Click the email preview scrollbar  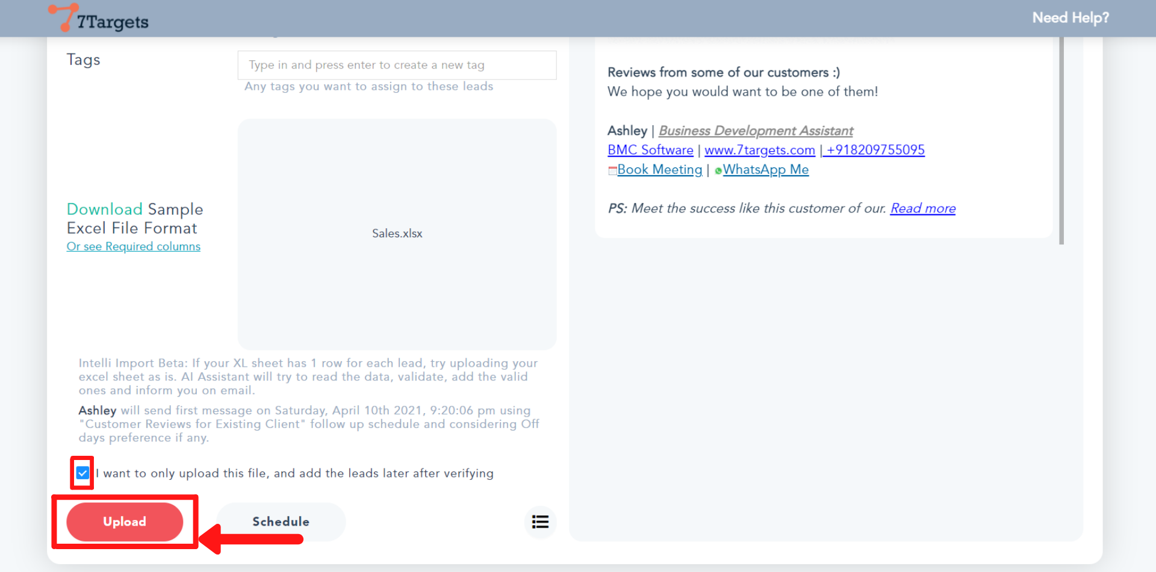(x=1061, y=140)
